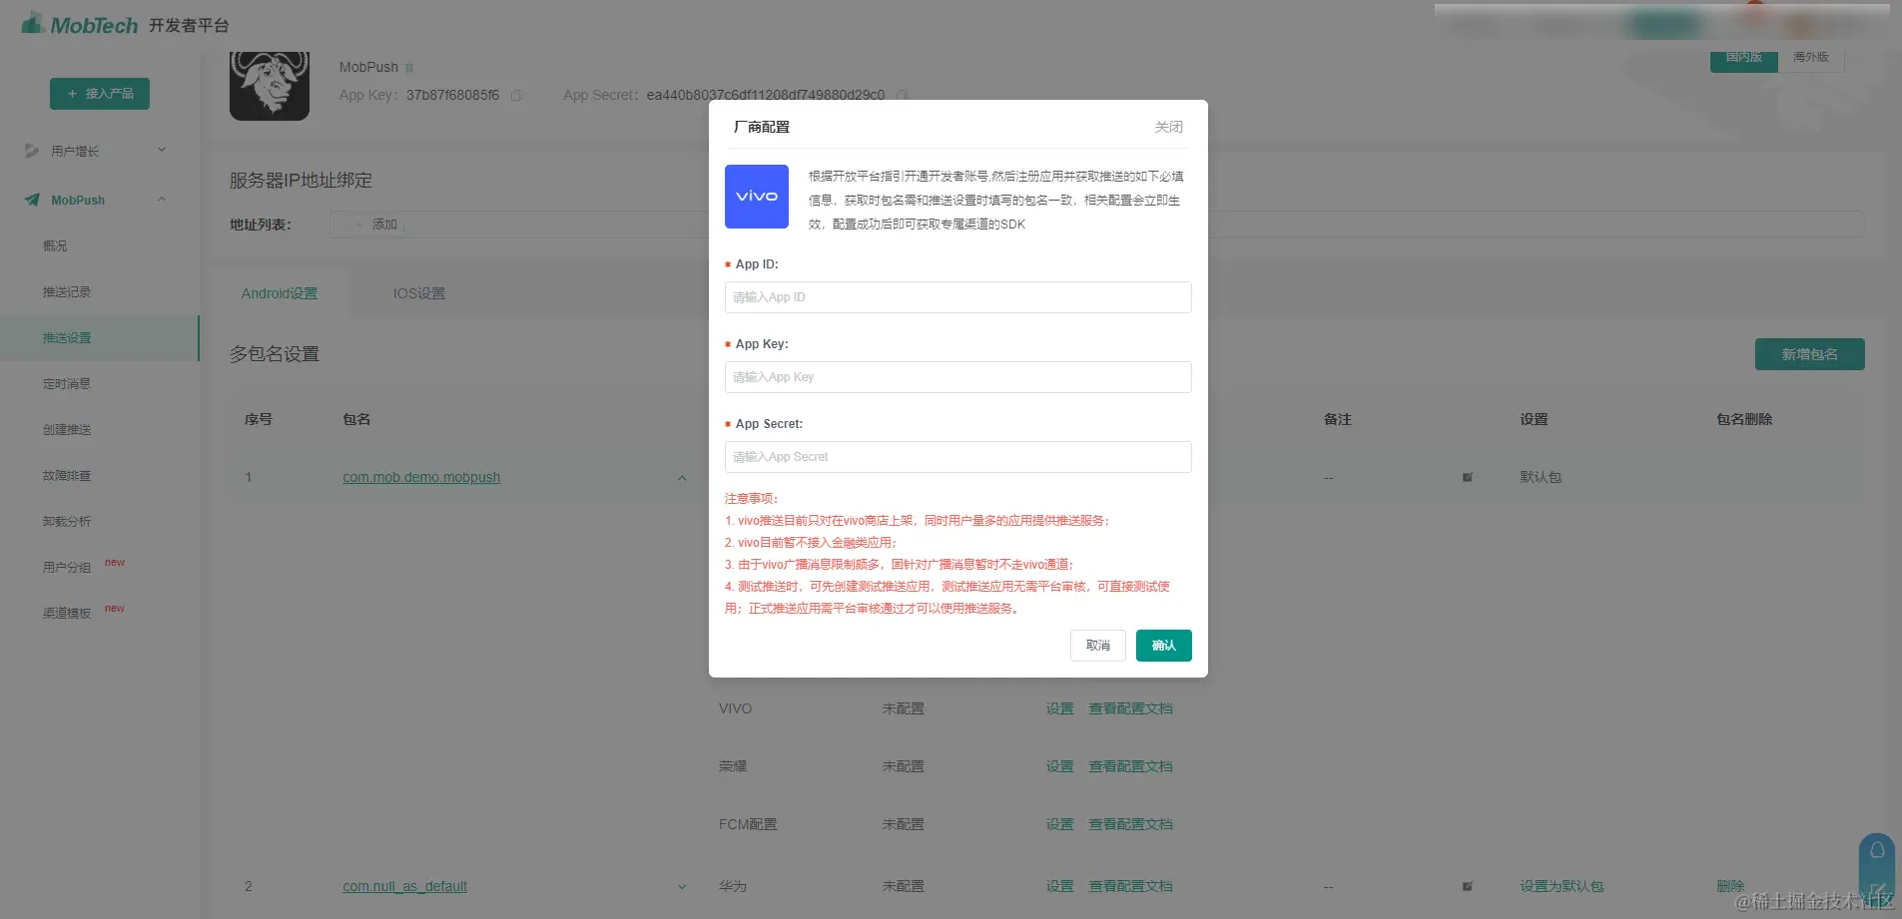The height and width of the screenshot is (919, 1902).
Task: Open 定时消息 in the sidebar
Action: pos(67,383)
